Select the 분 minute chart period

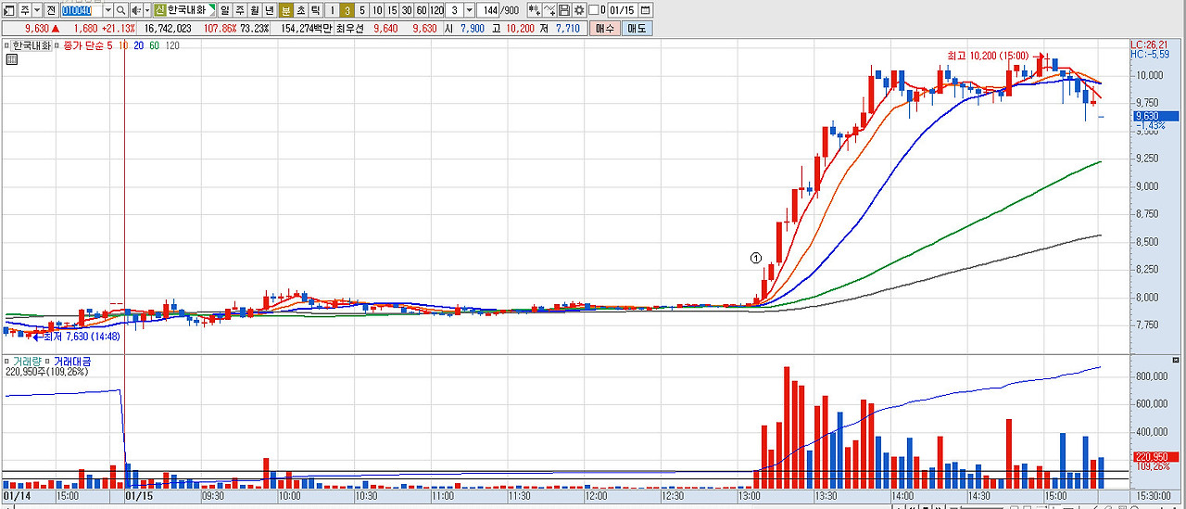(286, 10)
